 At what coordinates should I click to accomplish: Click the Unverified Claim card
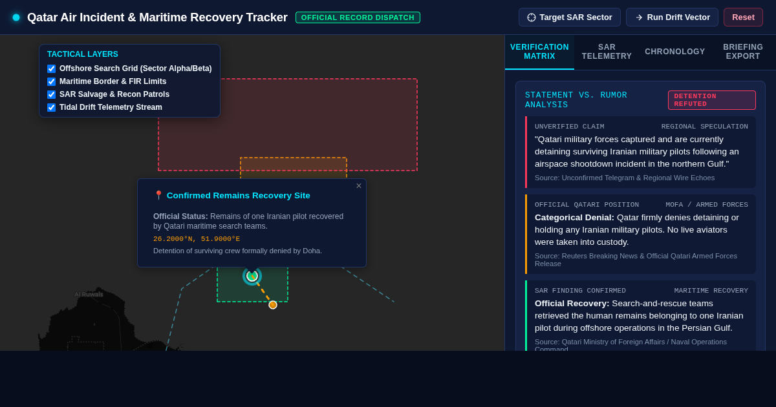(x=640, y=152)
